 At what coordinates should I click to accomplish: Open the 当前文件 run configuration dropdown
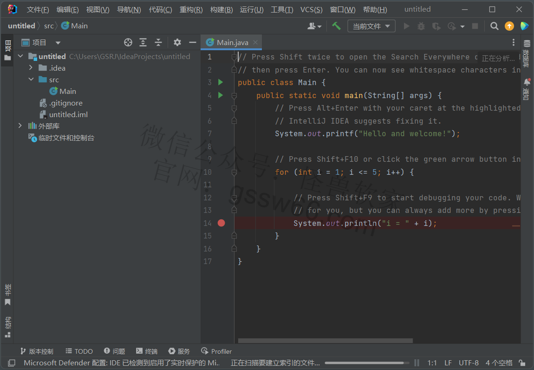tap(371, 26)
